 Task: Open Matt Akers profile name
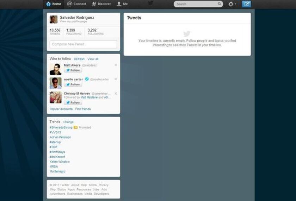(72, 65)
